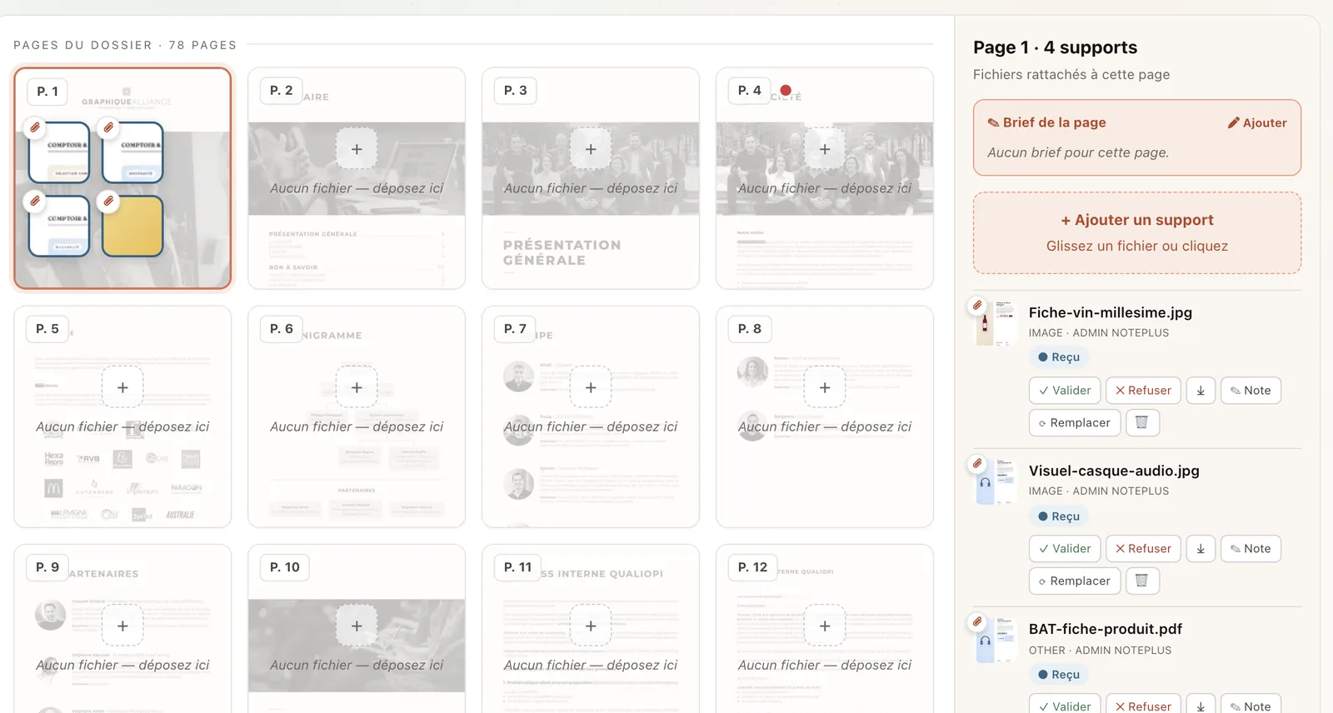The height and width of the screenshot is (713, 1333).
Task: Select page P. 1 card label
Action: (47, 92)
